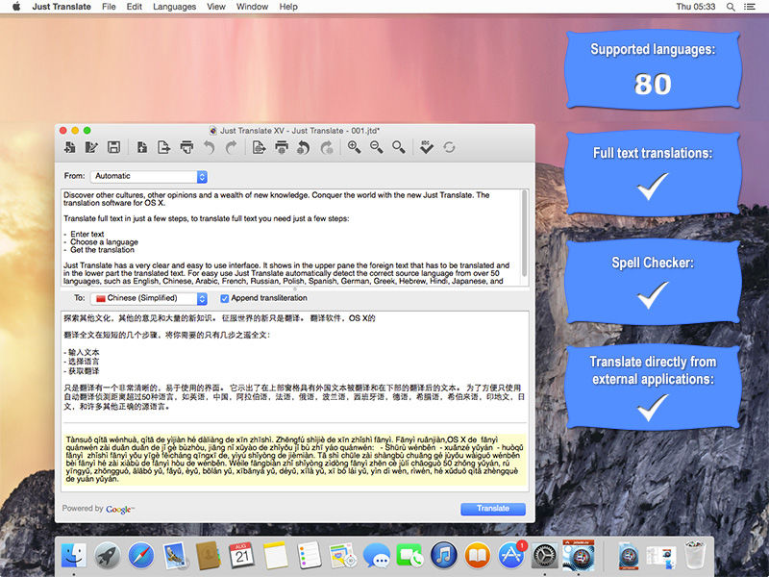The height and width of the screenshot is (577, 769).
Task: Click the export source text icon
Action: coord(163,147)
